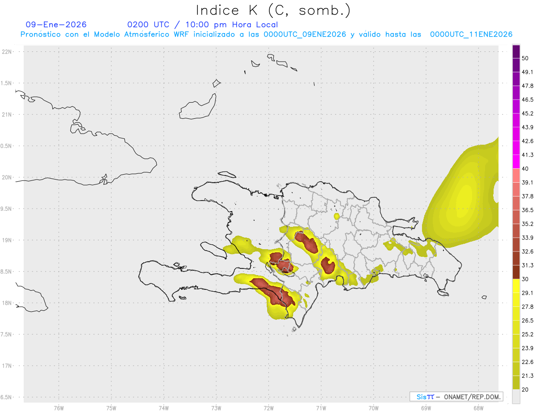This screenshot has height=414, width=537.
Task: Click the 75W longitude label
Action: [x=111, y=408]
